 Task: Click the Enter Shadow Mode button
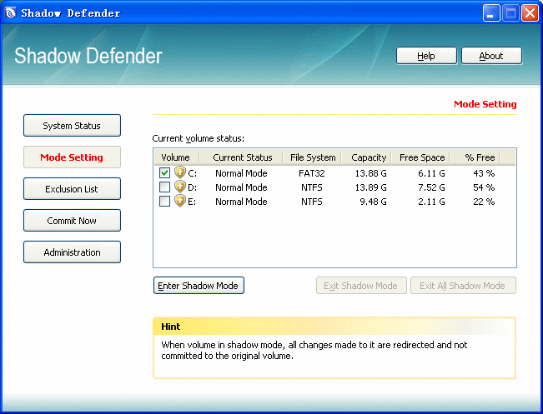[x=199, y=286]
